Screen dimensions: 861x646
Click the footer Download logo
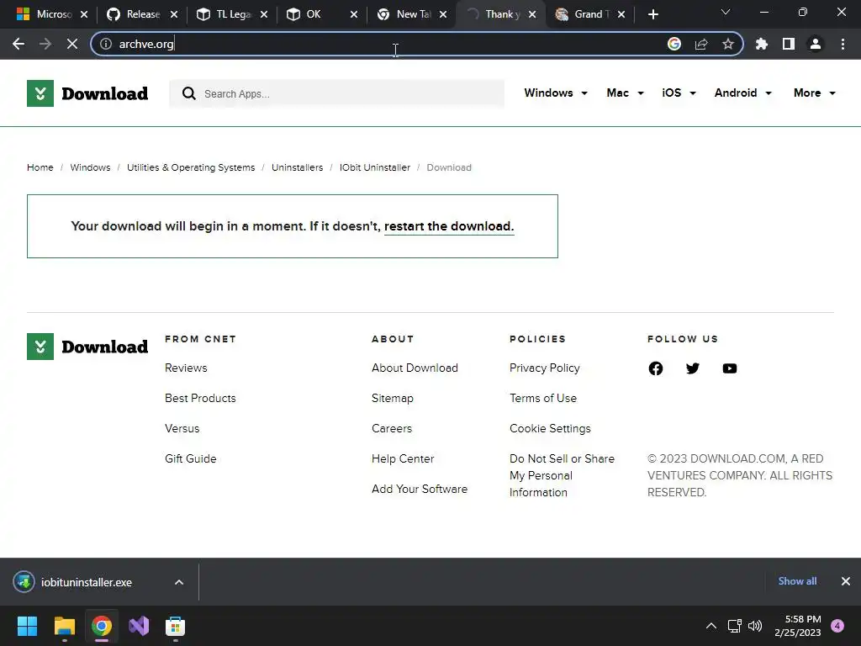pos(87,347)
